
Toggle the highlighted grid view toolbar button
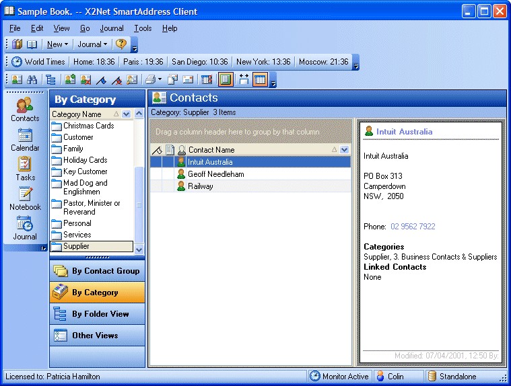pos(260,80)
